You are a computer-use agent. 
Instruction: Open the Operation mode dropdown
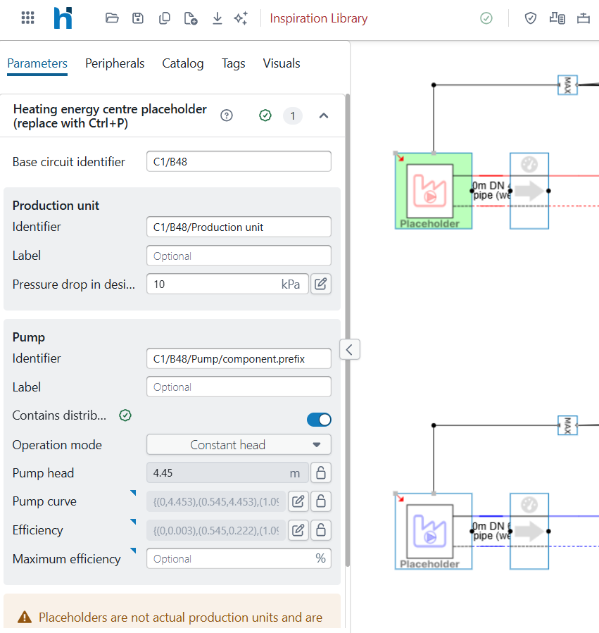point(239,444)
